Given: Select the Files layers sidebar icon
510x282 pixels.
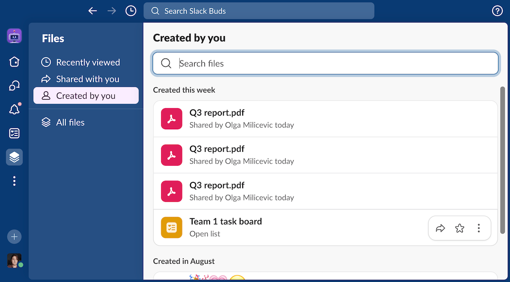Looking at the screenshot, I should point(14,157).
